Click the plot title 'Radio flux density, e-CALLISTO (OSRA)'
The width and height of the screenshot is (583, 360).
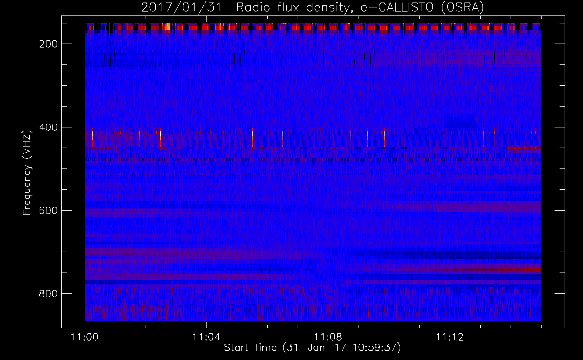pos(360,7)
